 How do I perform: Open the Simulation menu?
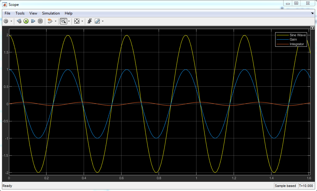click(51, 13)
